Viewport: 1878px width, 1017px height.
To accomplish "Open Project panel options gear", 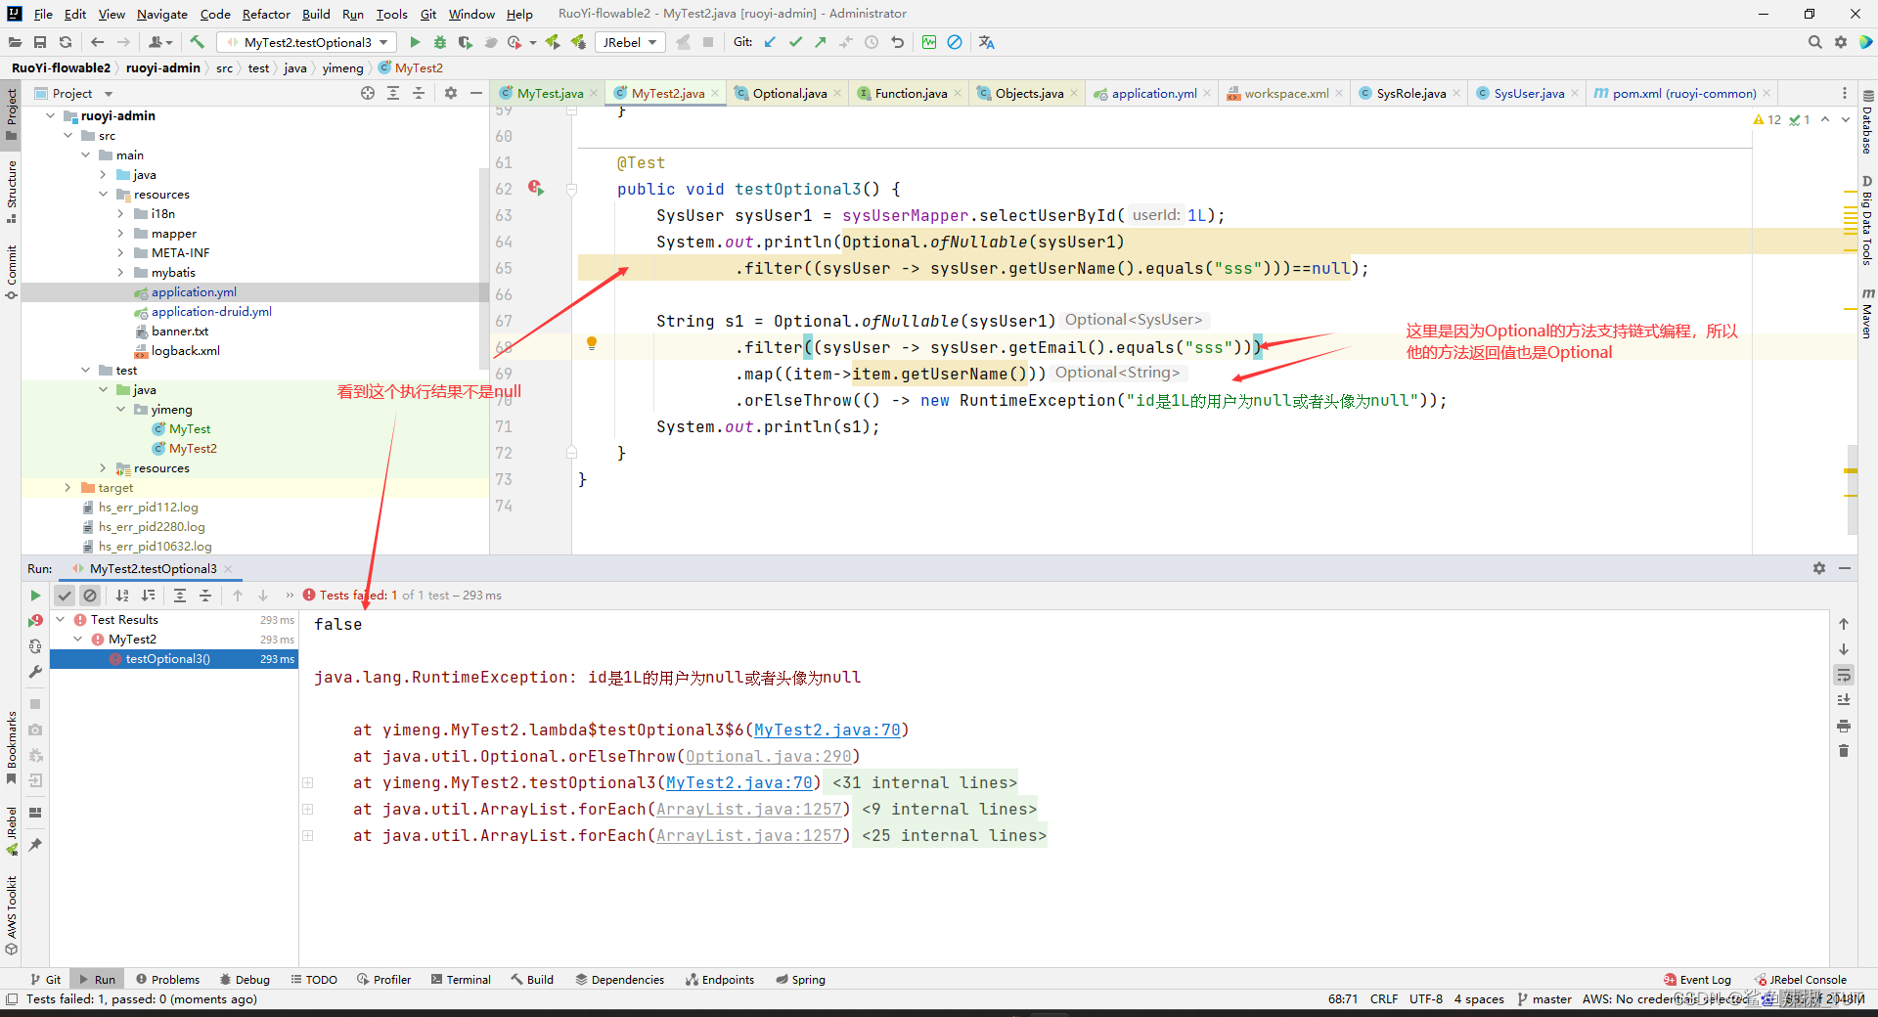I will (x=451, y=93).
